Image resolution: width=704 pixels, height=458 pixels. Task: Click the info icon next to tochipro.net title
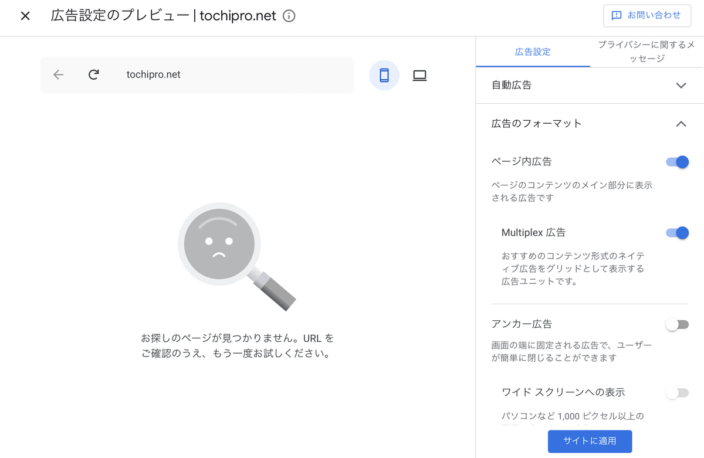tap(289, 16)
